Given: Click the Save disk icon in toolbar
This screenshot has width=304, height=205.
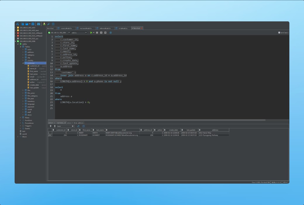Looking at the screenshot, I should (33, 24).
